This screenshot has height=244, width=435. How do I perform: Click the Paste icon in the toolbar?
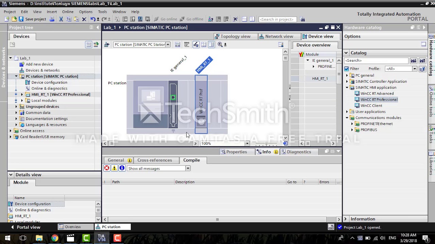pos(76,19)
